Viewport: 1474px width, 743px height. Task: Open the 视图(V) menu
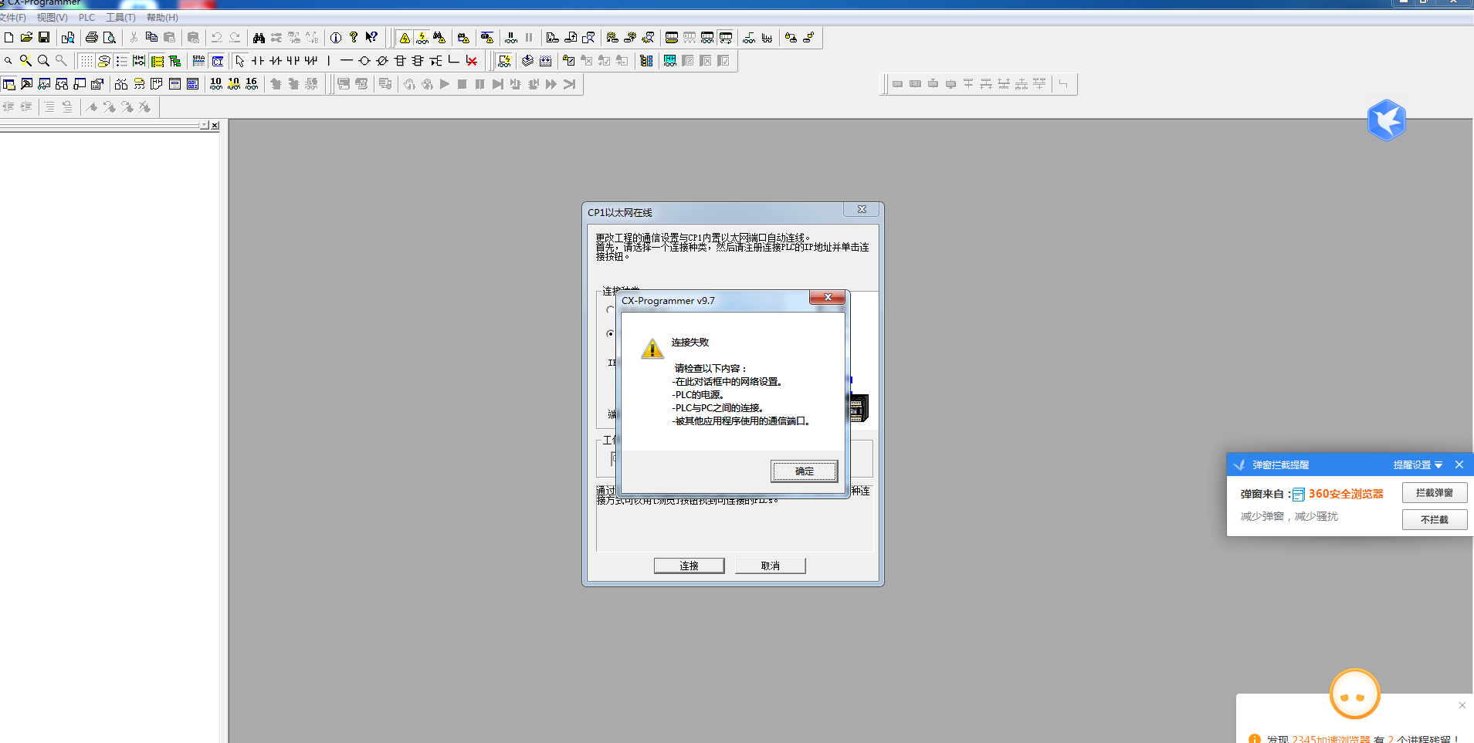[x=52, y=18]
